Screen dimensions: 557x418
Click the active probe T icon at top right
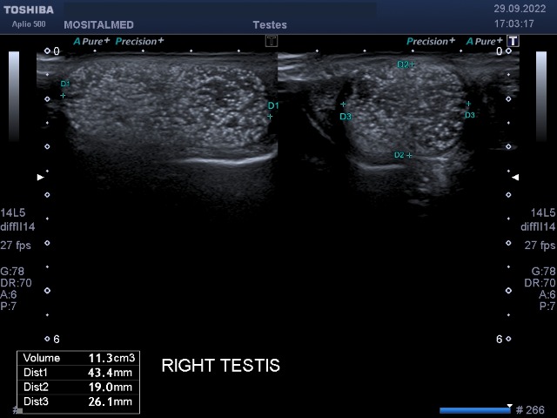(513, 41)
